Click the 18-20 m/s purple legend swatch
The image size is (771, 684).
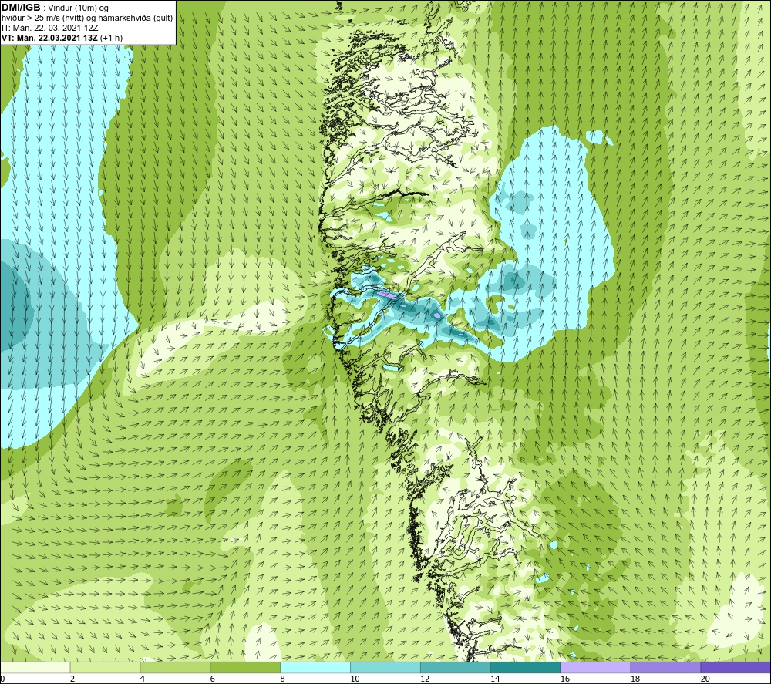[666, 667]
